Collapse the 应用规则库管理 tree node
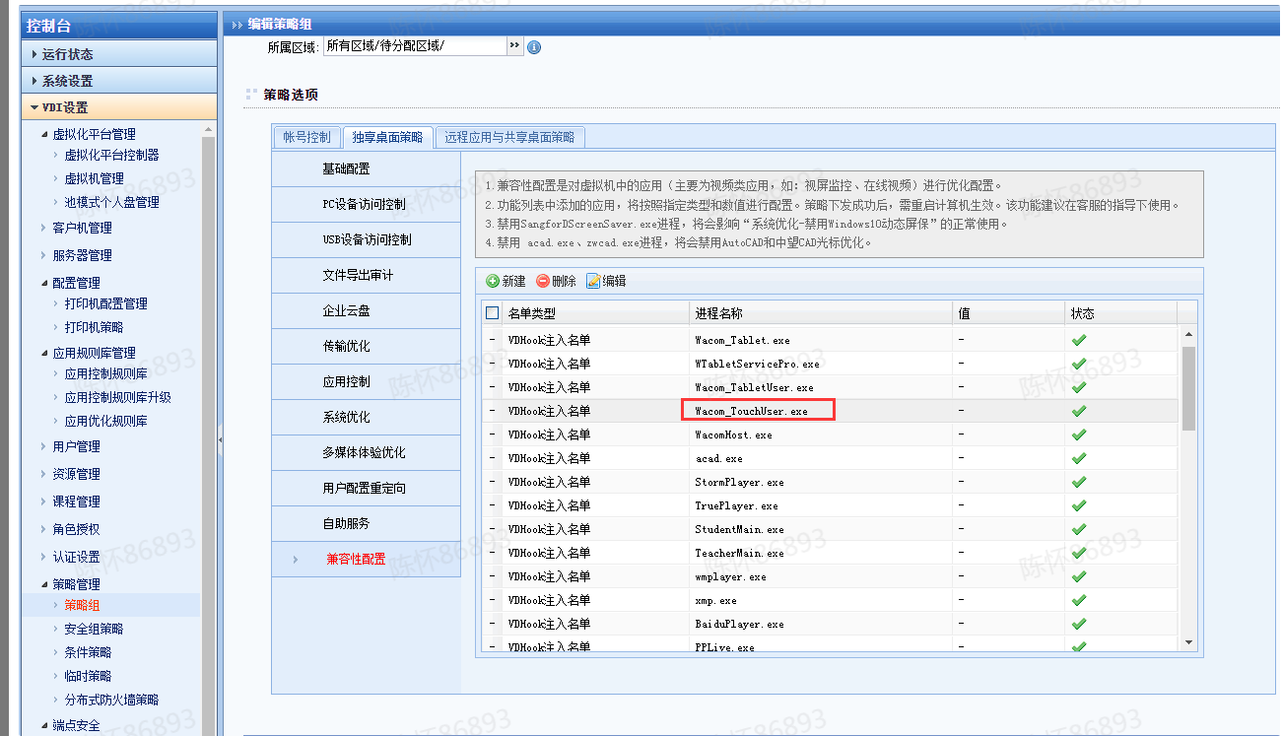The height and width of the screenshot is (736, 1282). pos(43,353)
